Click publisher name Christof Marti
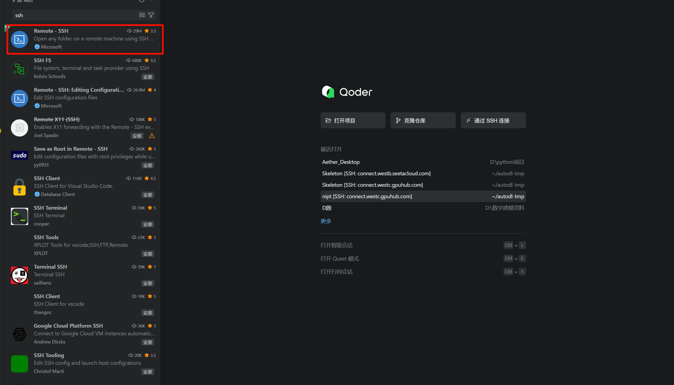This screenshot has width=674, height=385. tap(49, 371)
